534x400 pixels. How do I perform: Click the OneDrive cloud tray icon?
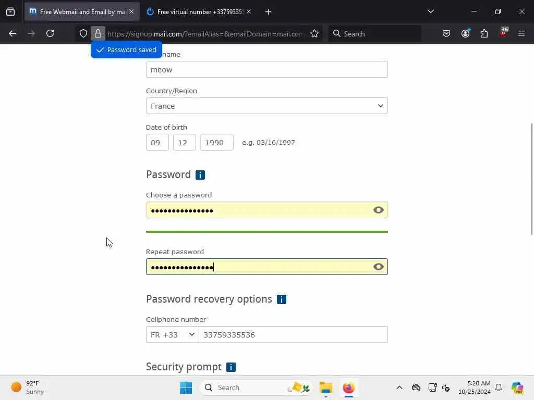416,387
